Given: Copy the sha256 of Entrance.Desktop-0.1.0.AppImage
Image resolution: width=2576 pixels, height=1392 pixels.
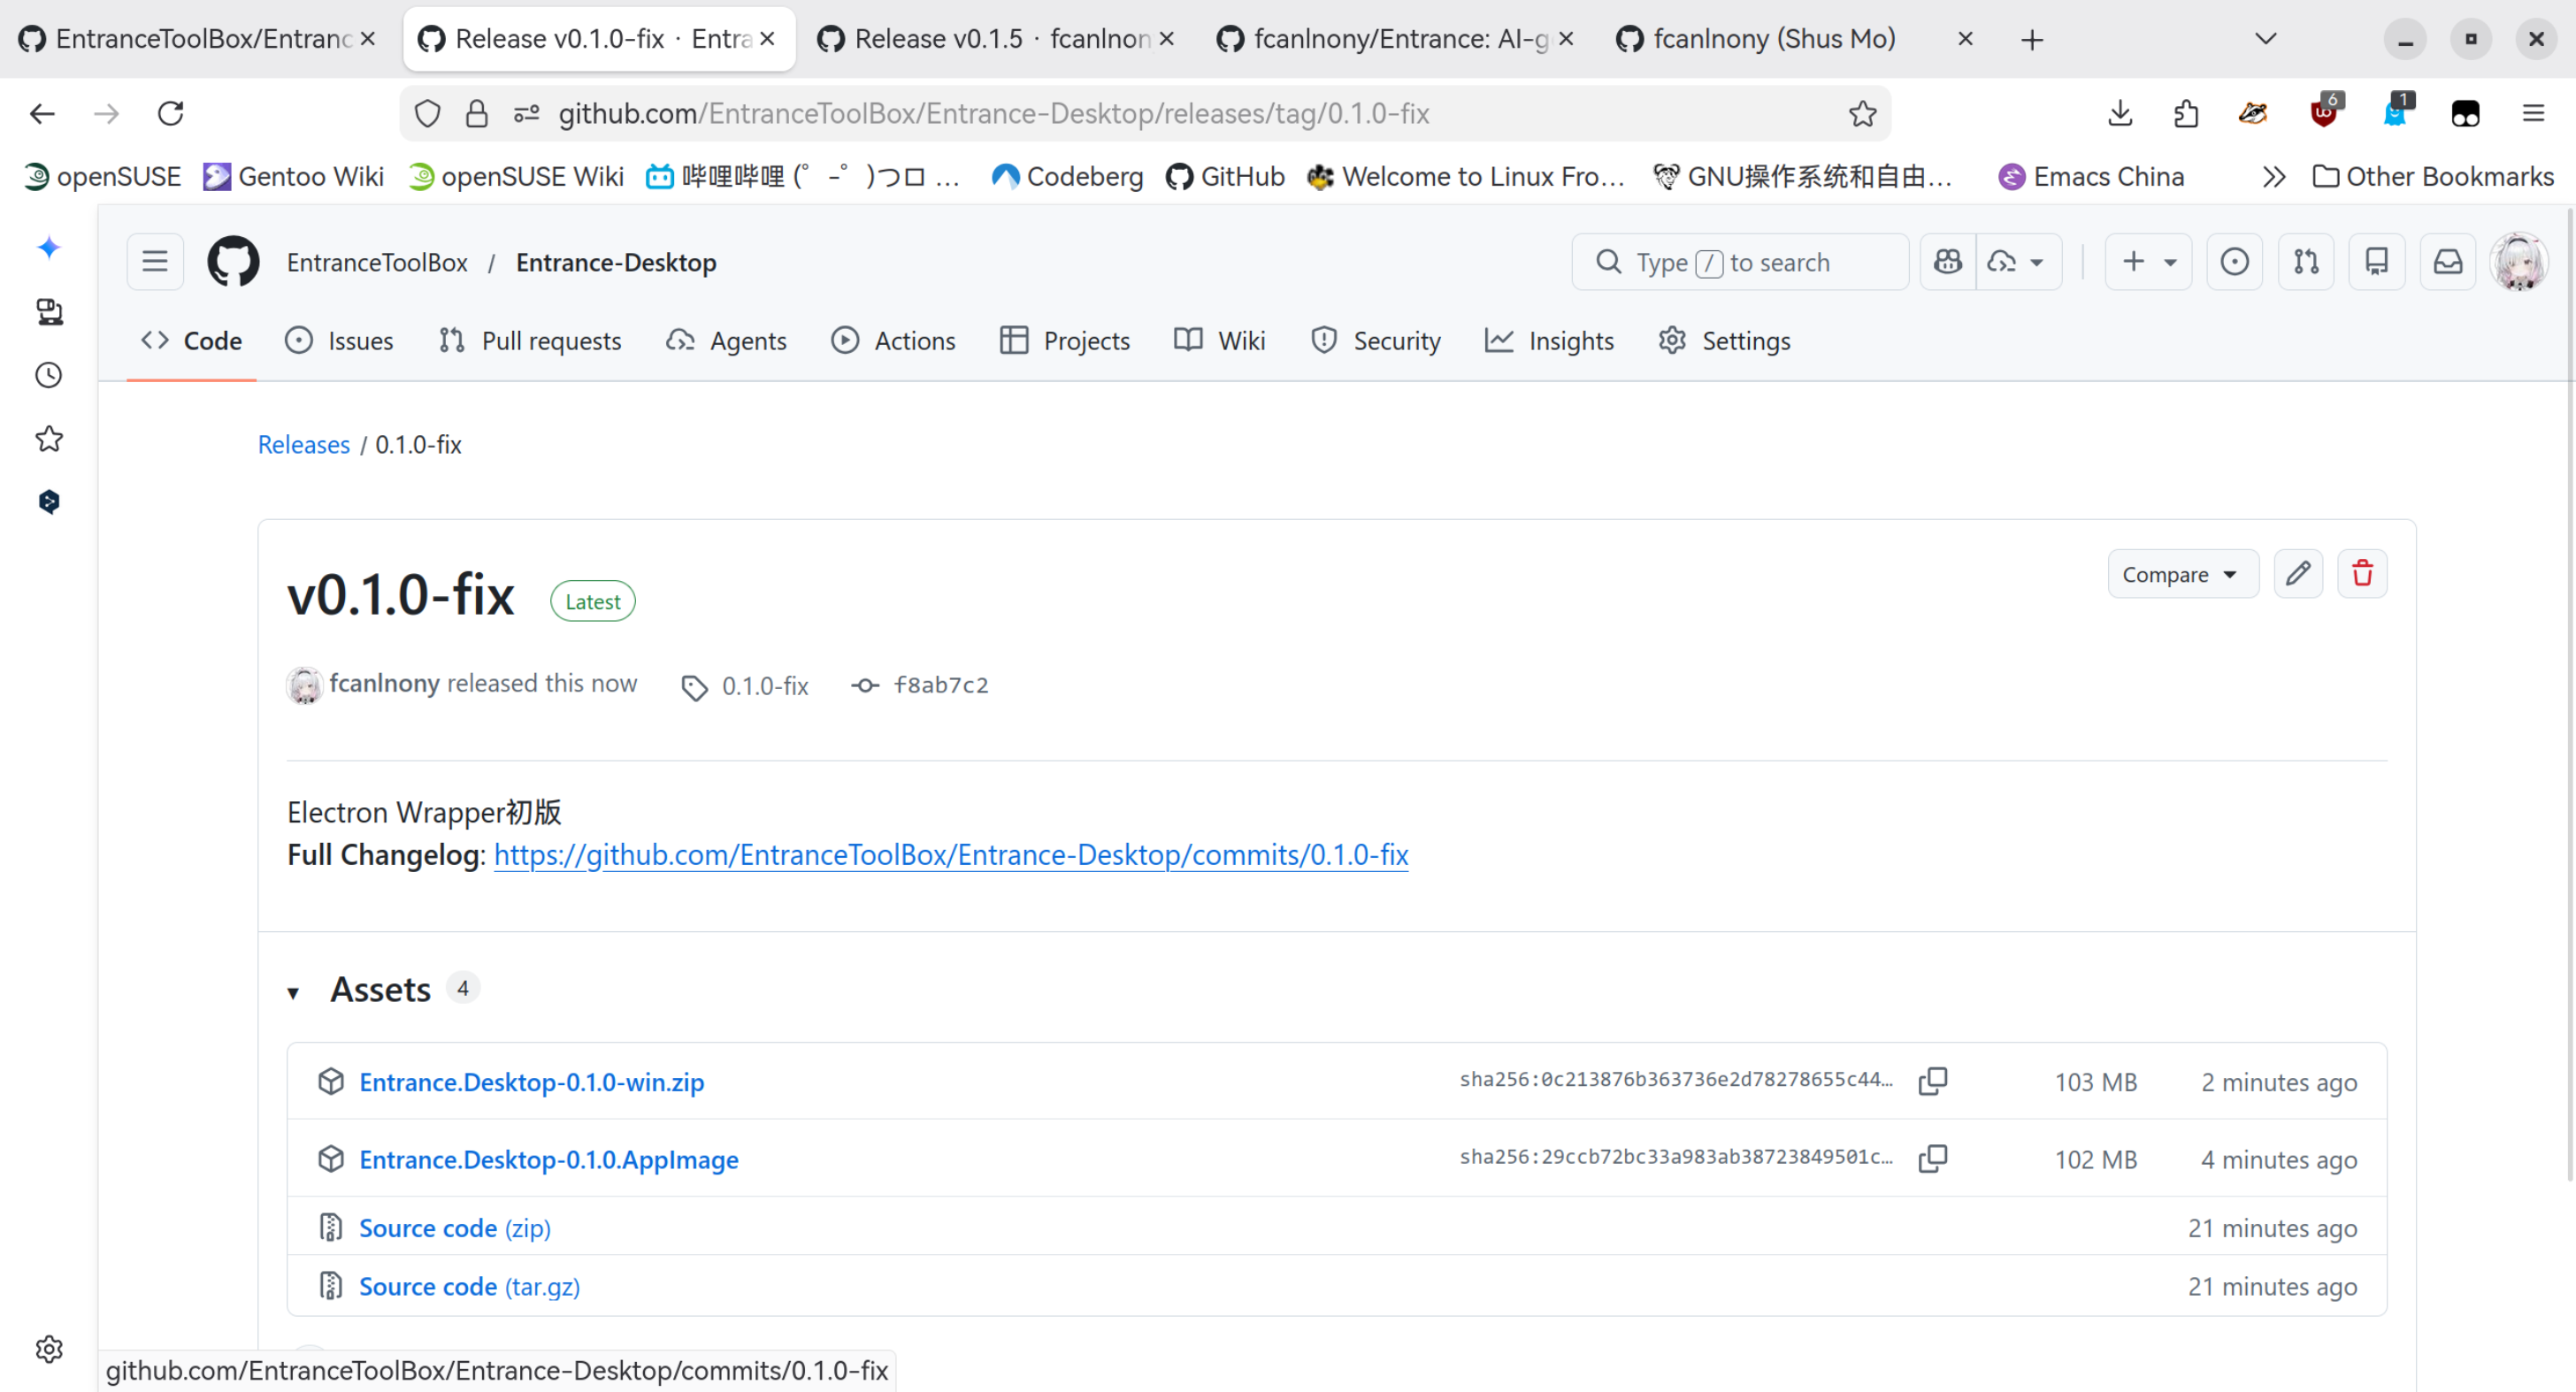Looking at the screenshot, I should point(1933,1158).
